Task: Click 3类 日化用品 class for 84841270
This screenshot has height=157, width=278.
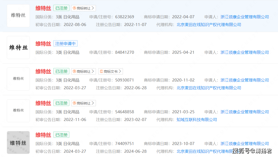Action: coord(68,52)
